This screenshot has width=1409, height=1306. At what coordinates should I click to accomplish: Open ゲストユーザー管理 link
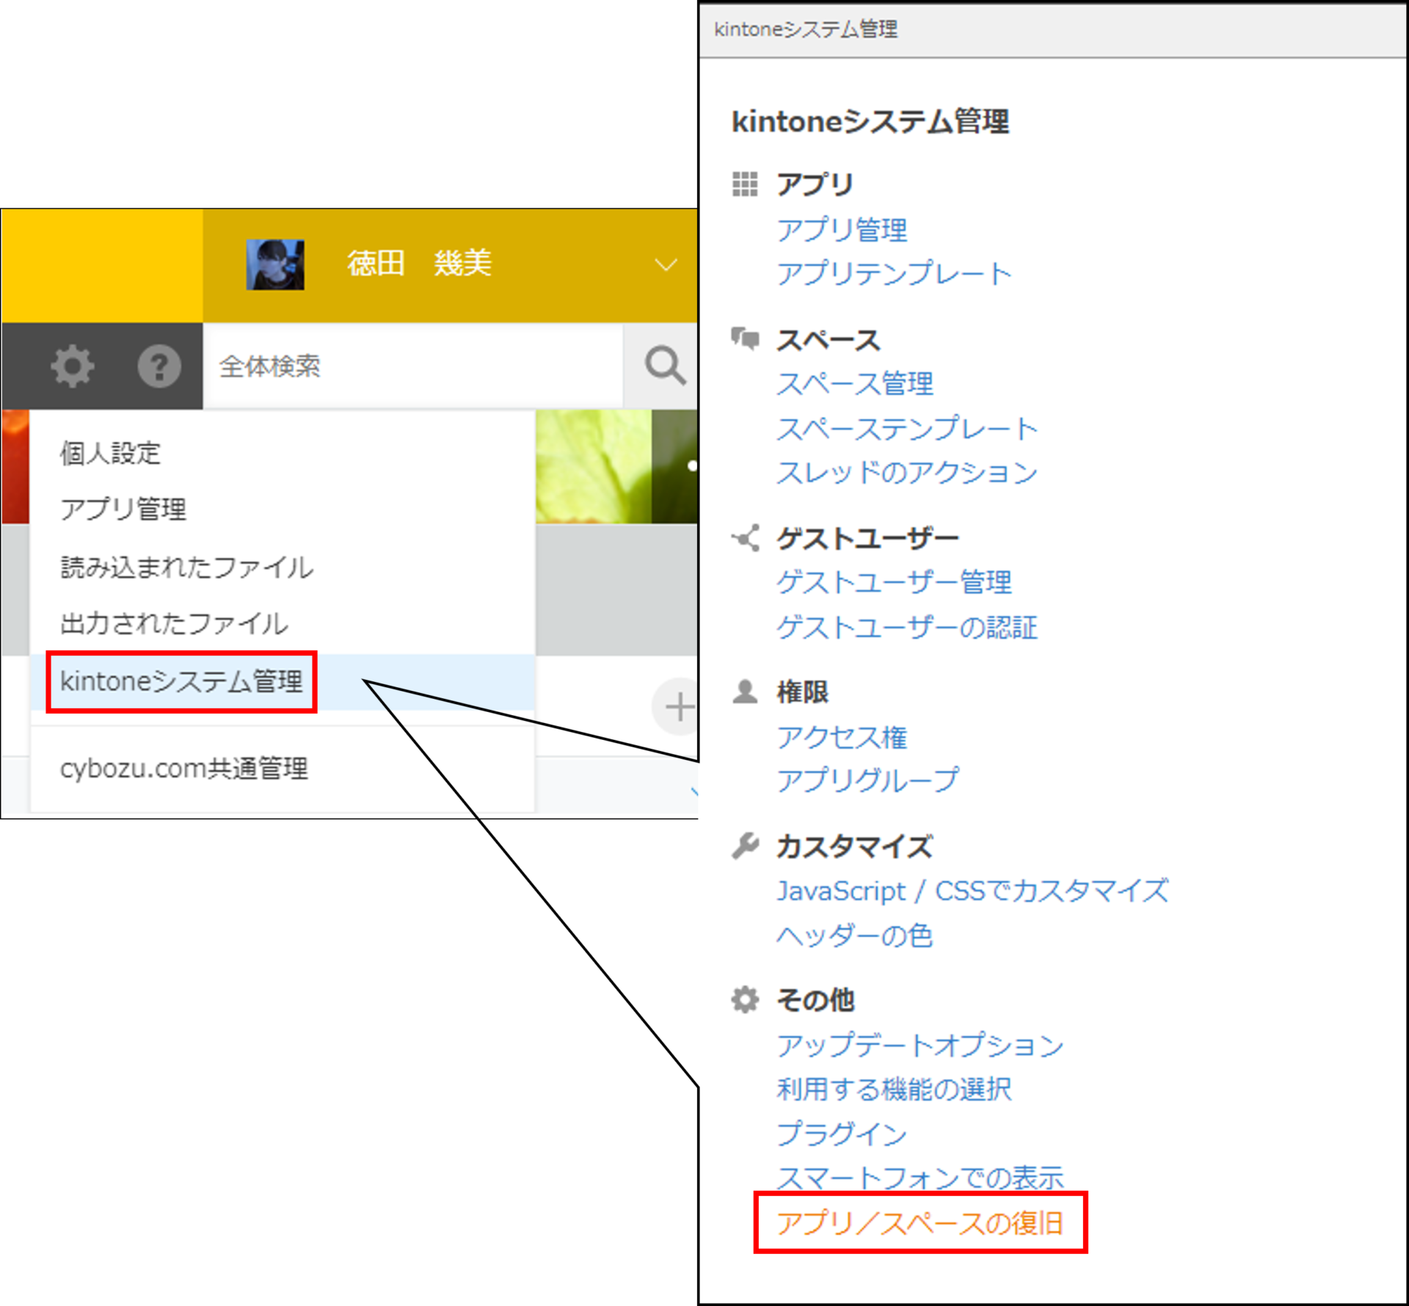point(894,582)
